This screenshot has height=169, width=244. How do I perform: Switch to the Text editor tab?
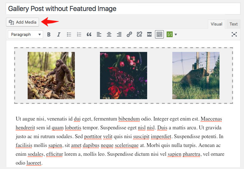click(234, 24)
